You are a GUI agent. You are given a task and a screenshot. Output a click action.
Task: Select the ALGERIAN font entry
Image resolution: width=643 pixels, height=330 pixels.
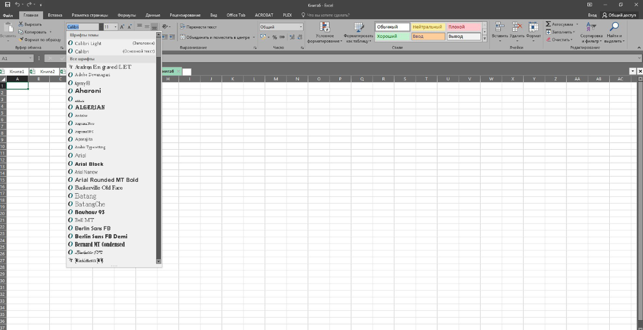click(111, 107)
